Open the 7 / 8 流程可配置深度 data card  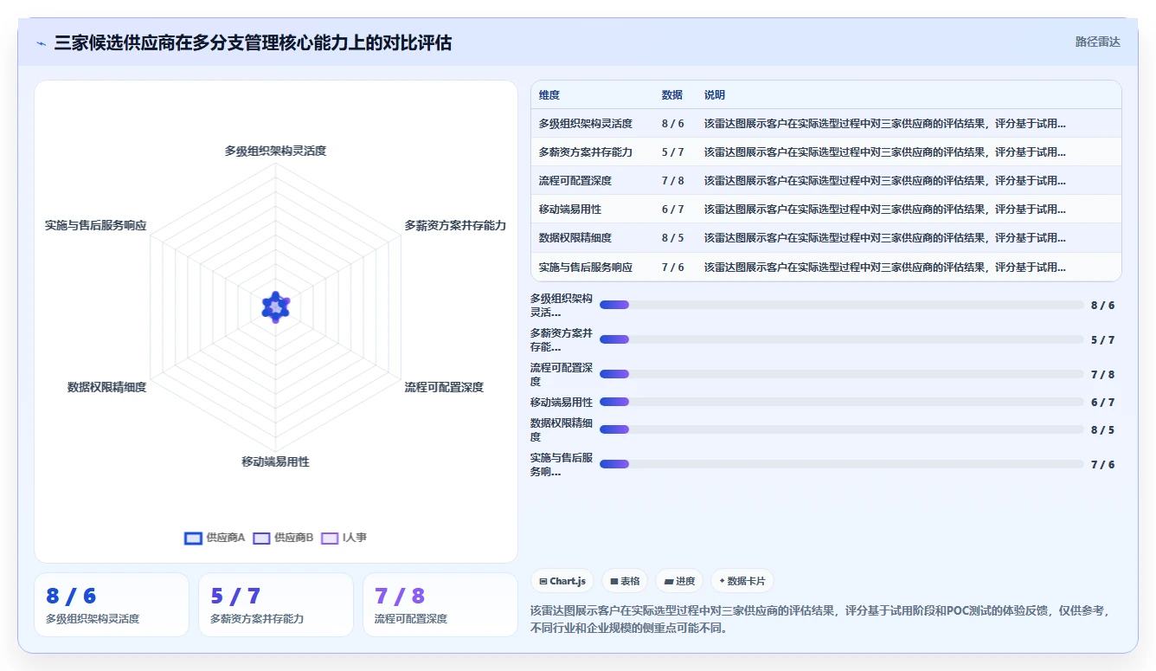click(x=440, y=605)
